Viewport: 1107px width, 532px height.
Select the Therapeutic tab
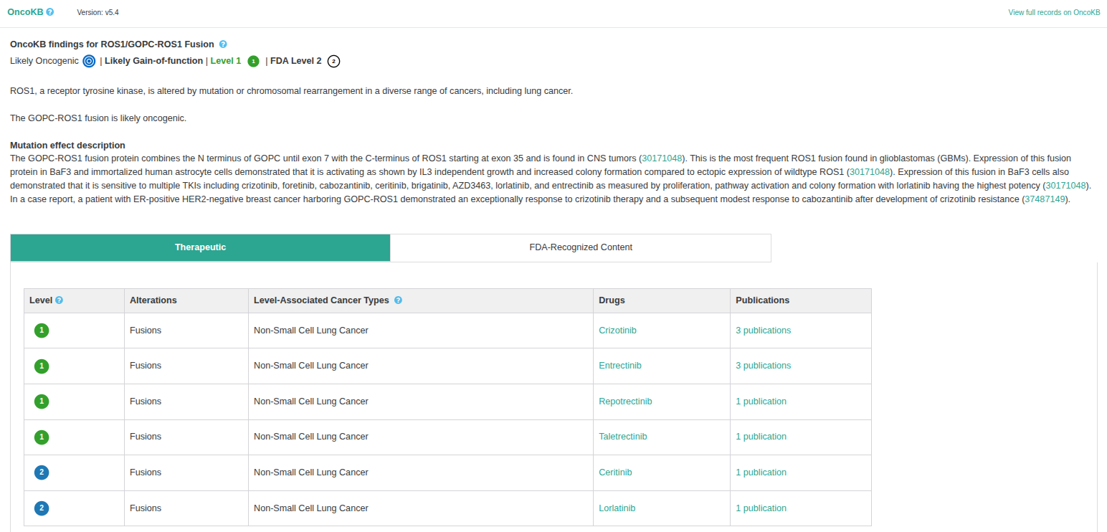click(x=200, y=247)
